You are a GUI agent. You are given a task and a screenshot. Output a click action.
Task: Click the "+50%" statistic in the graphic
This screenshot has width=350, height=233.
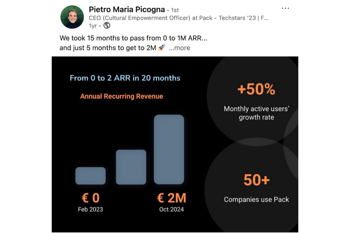(257, 90)
